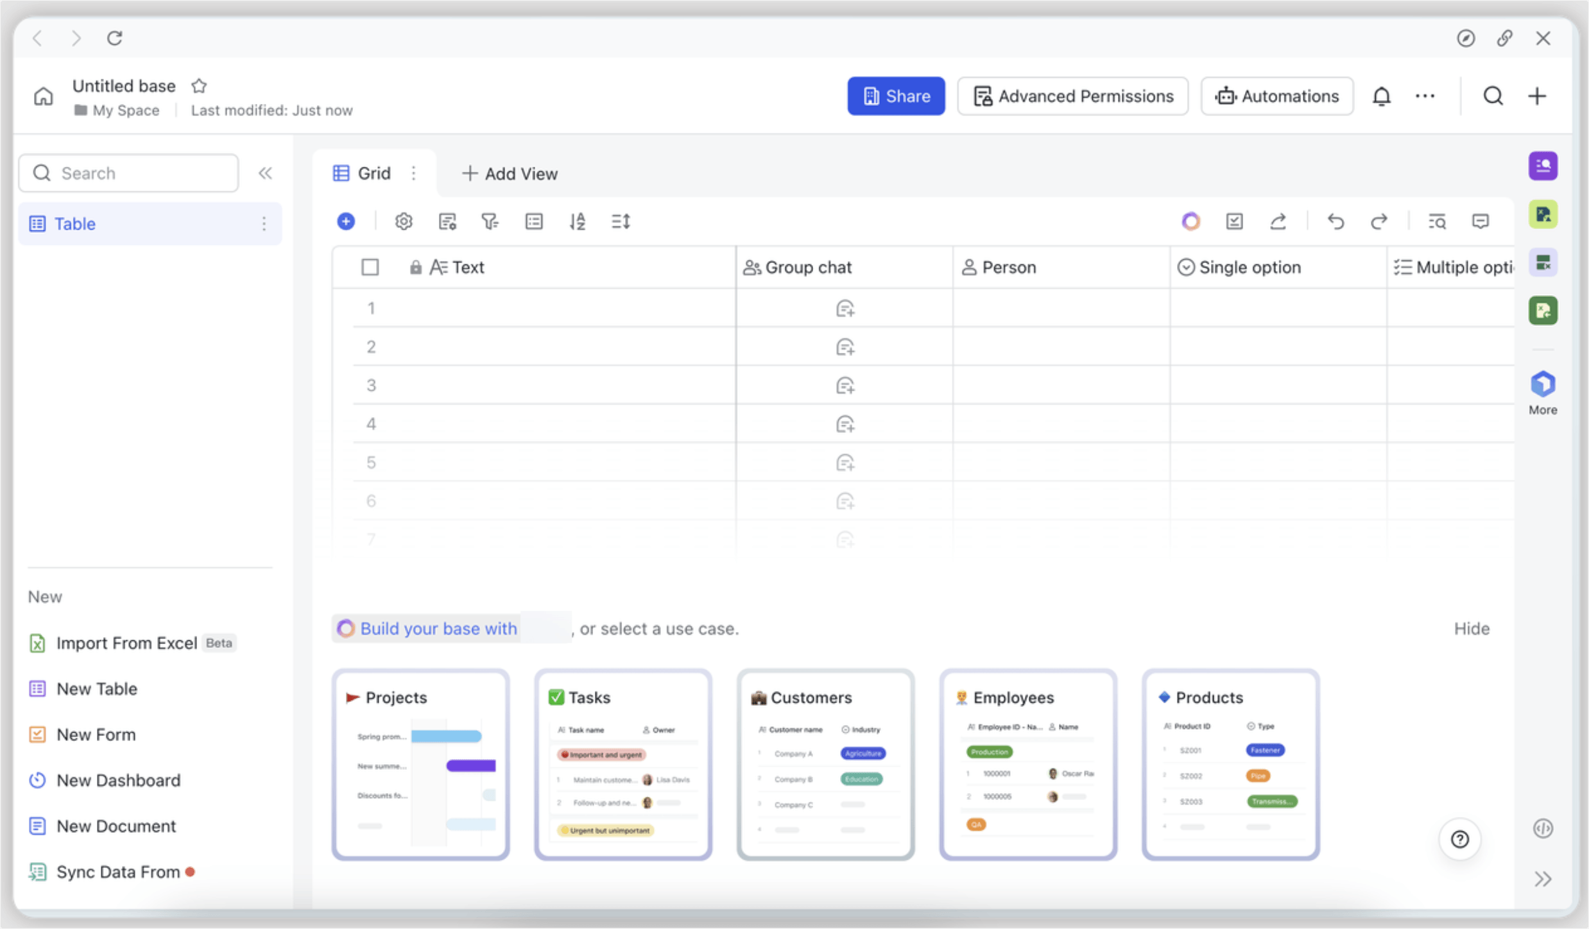Viewport: 1589px width, 929px height.
Task: Click the row height icon
Action: pyautogui.click(x=621, y=221)
